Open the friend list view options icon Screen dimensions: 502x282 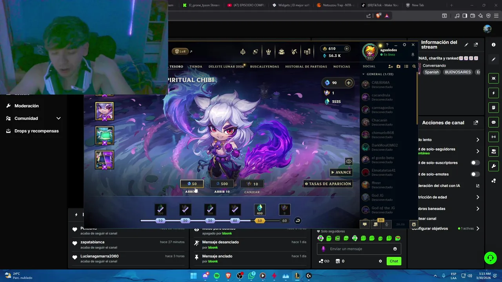point(406,67)
